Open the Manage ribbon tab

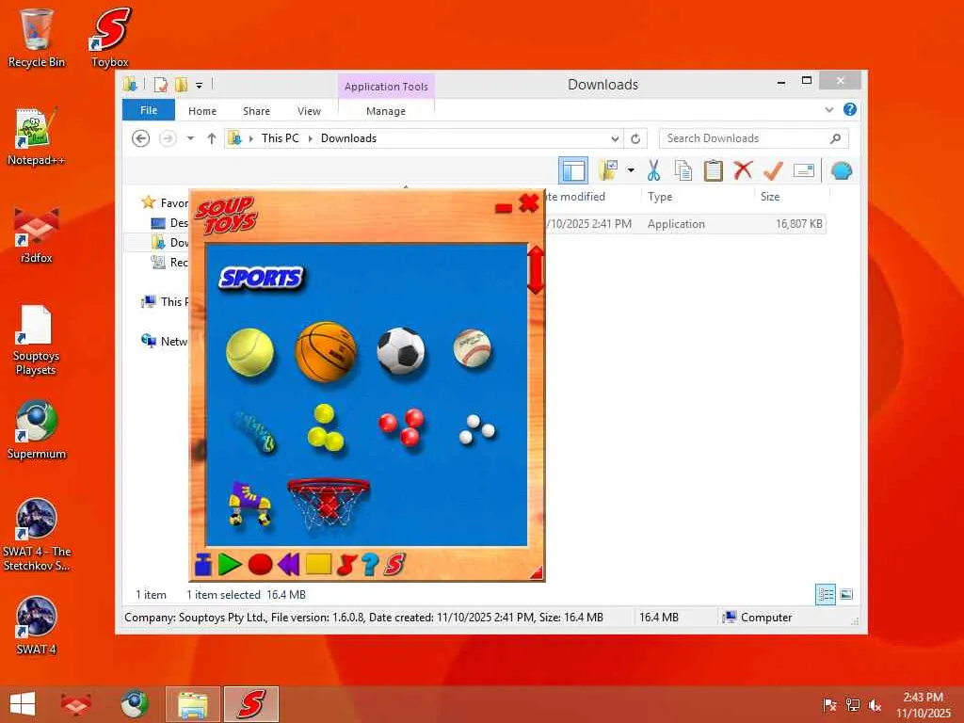[386, 111]
